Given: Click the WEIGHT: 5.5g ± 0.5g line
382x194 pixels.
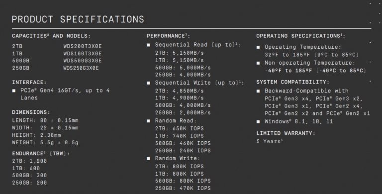Looking at the screenshot, I should (x=45, y=142).
